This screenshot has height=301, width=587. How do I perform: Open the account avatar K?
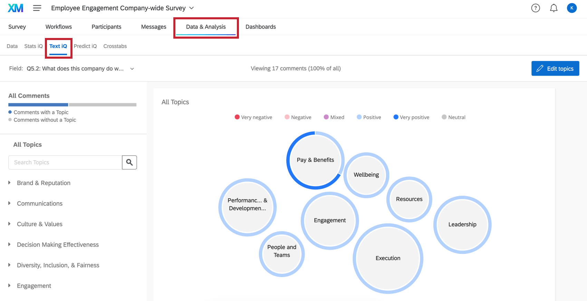[x=572, y=8]
